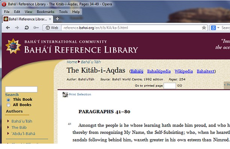Click the PARAGRAPHS 41–80 heading
This screenshot has width=230, height=149.
click(x=104, y=112)
